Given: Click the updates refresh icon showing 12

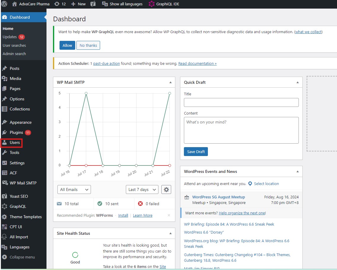Looking at the screenshot, I should point(57,4).
